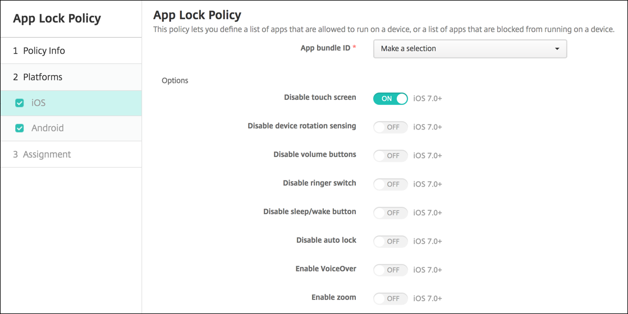Click the App Lock Policy sidebar title
The width and height of the screenshot is (628, 314).
click(x=57, y=19)
